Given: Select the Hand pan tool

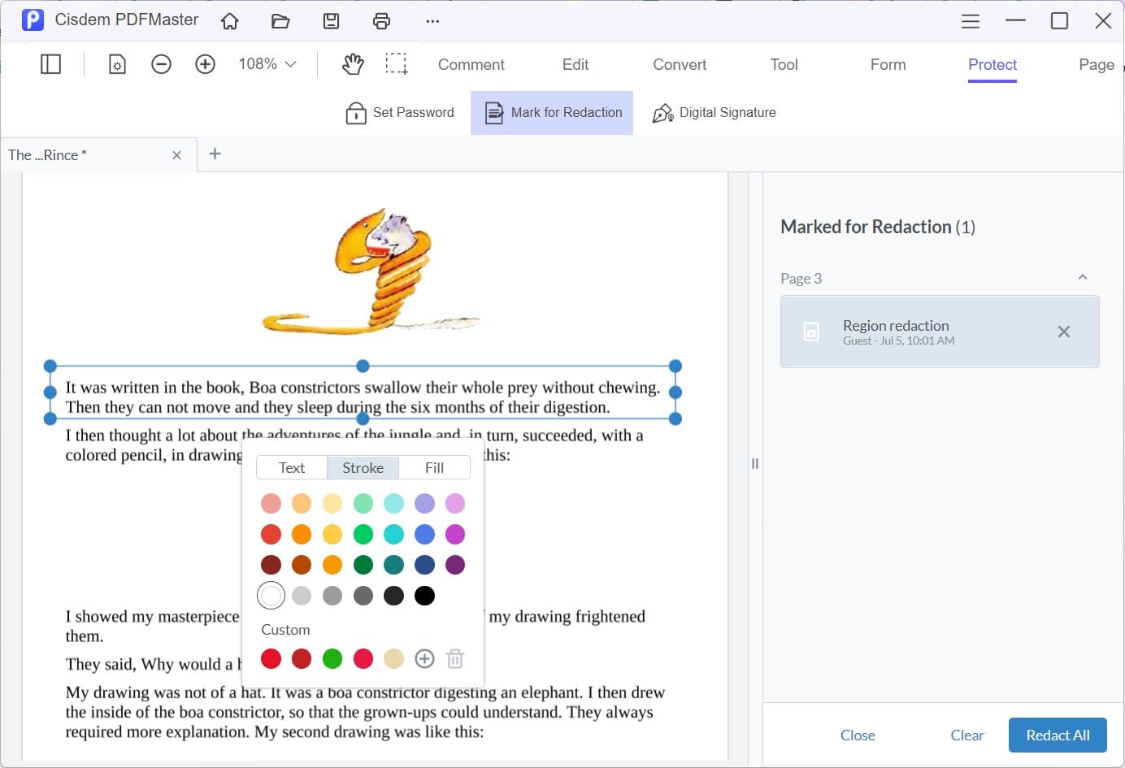Looking at the screenshot, I should (353, 64).
